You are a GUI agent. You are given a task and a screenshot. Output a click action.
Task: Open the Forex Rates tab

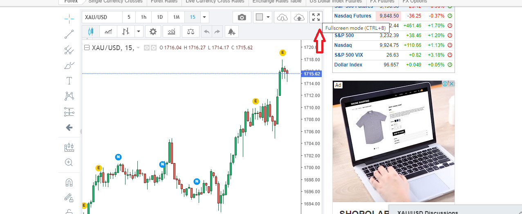click(164, 1)
